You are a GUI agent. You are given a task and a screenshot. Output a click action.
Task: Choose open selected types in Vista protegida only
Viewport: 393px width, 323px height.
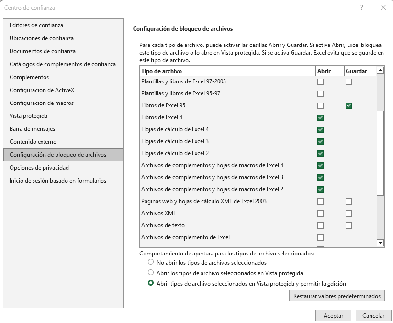151,273
